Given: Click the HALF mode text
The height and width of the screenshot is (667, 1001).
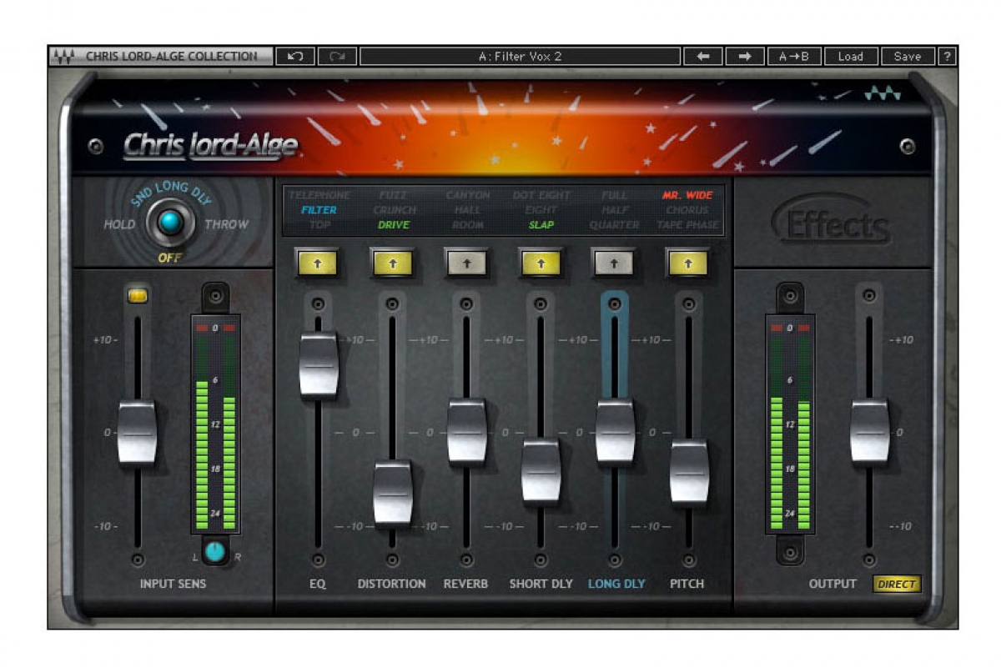Looking at the screenshot, I should [x=615, y=210].
